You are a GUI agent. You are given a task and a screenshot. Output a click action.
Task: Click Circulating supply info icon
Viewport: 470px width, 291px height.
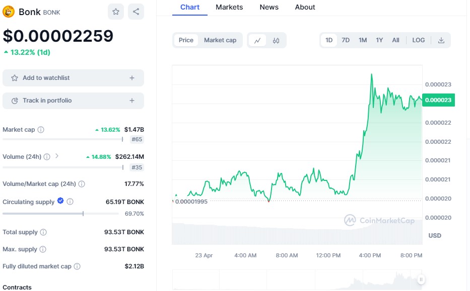70,202
